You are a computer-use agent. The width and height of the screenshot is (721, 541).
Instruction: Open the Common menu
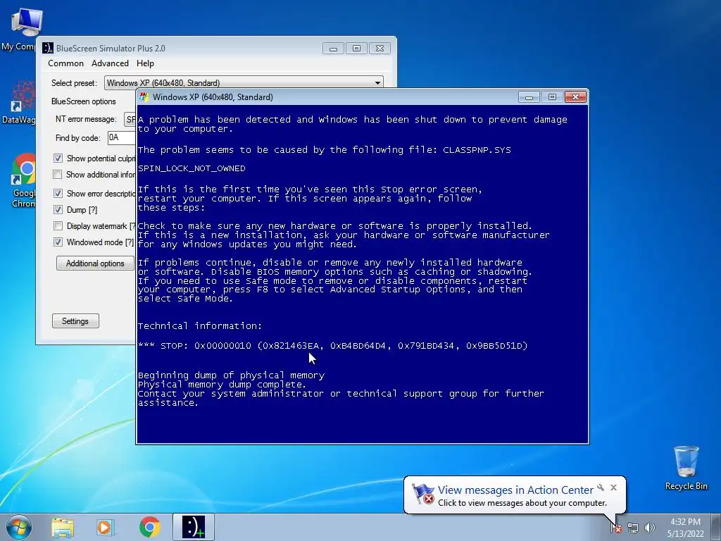point(65,63)
